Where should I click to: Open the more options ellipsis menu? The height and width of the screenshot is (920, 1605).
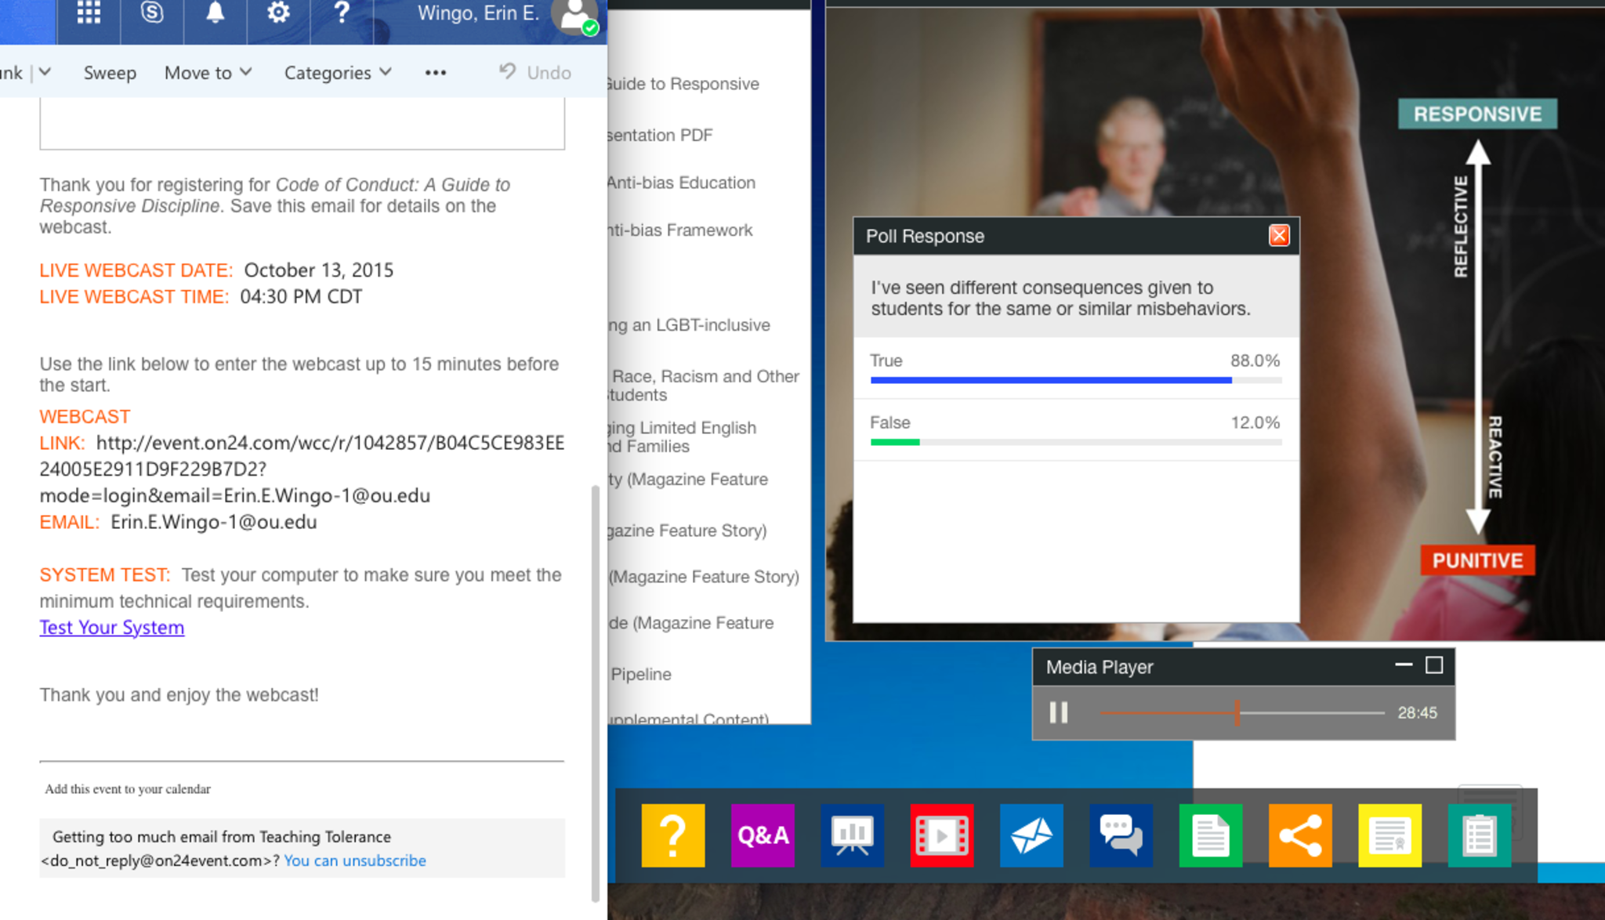click(x=436, y=73)
